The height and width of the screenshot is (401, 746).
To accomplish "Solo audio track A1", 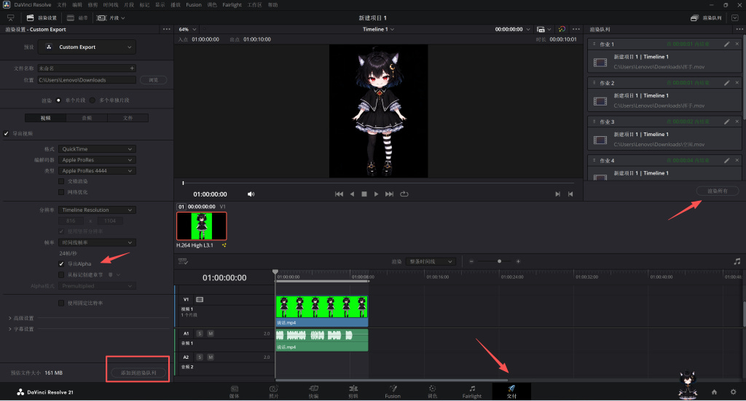I will [x=200, y=333].
